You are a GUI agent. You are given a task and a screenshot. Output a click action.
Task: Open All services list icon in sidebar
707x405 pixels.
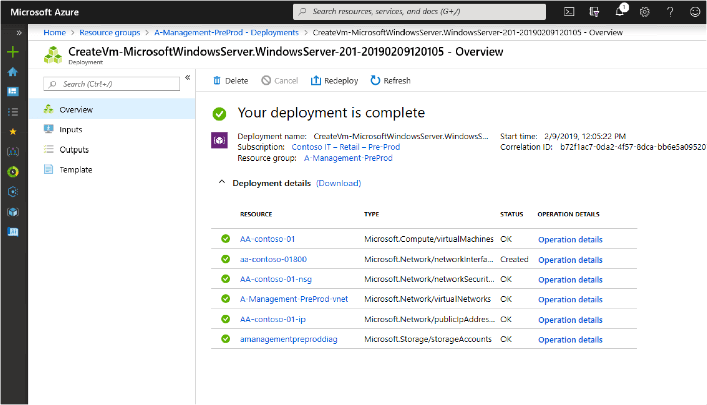point(13,112)
